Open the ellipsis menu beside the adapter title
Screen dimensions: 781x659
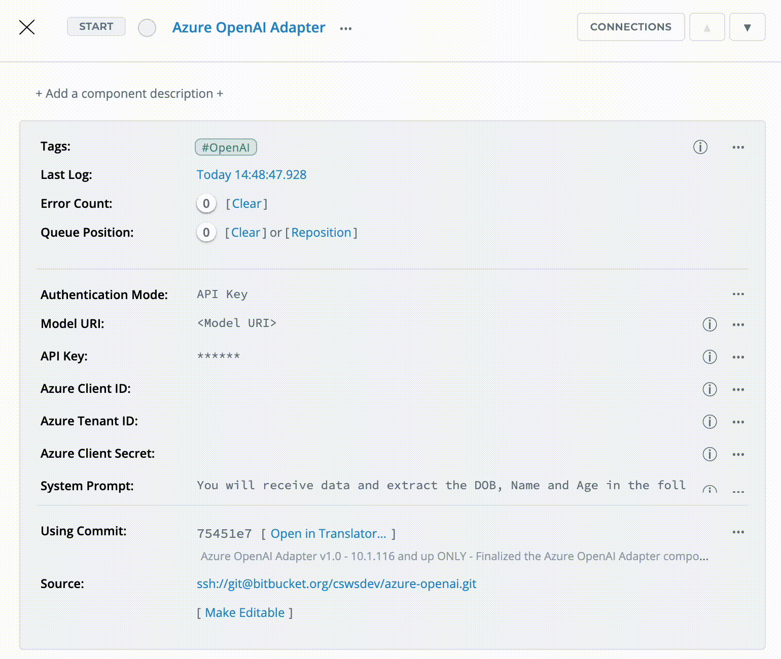346,28
